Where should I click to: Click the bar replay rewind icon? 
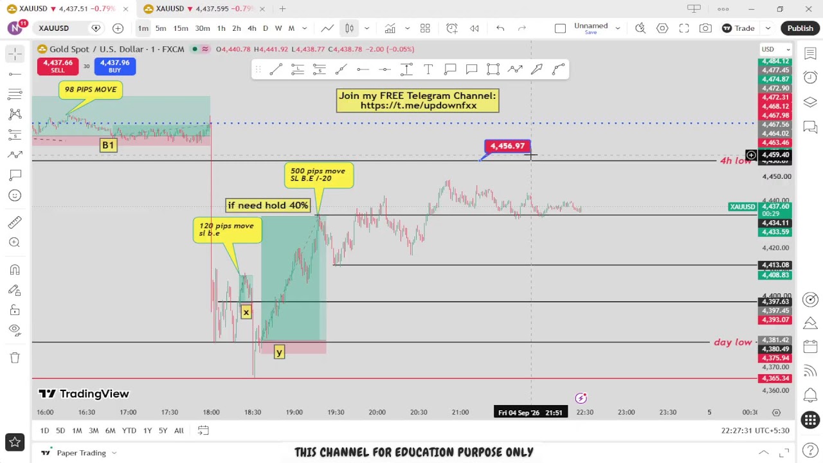coord(475,28)
